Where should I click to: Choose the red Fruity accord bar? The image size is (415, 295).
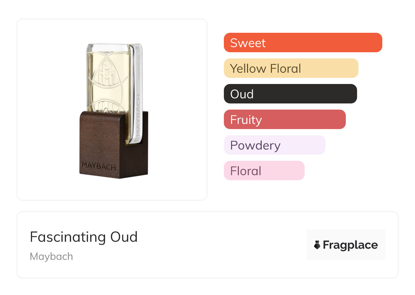point(285,120)
